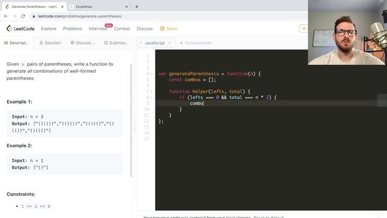Screen dimensions: 387x218
Task: Click the 'combo' text on line 9
Action: click(197, 104)
